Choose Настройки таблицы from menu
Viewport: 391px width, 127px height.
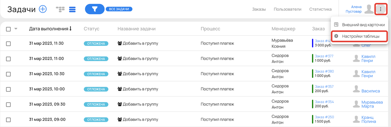359,36
